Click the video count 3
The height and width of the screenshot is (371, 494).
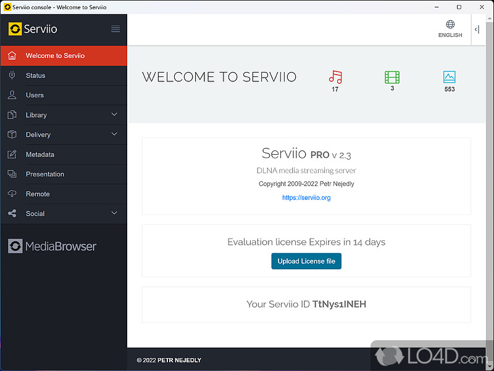[392, 88]
